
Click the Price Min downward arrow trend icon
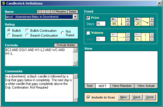click(x=121, y=22)
